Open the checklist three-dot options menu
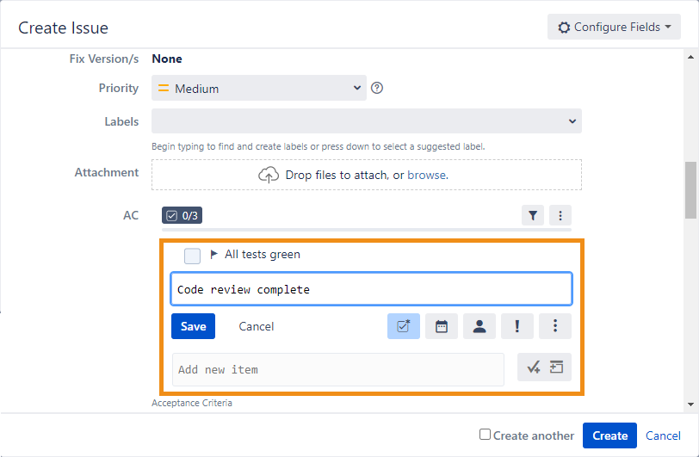 coord(560,215)
